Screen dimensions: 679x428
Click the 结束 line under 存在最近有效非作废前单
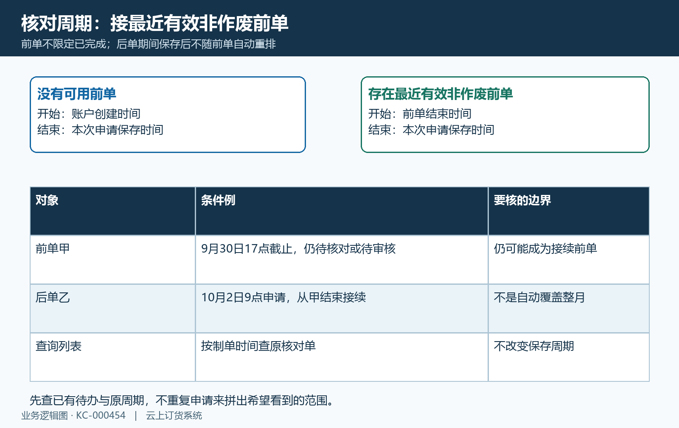[x=431, y=130]
